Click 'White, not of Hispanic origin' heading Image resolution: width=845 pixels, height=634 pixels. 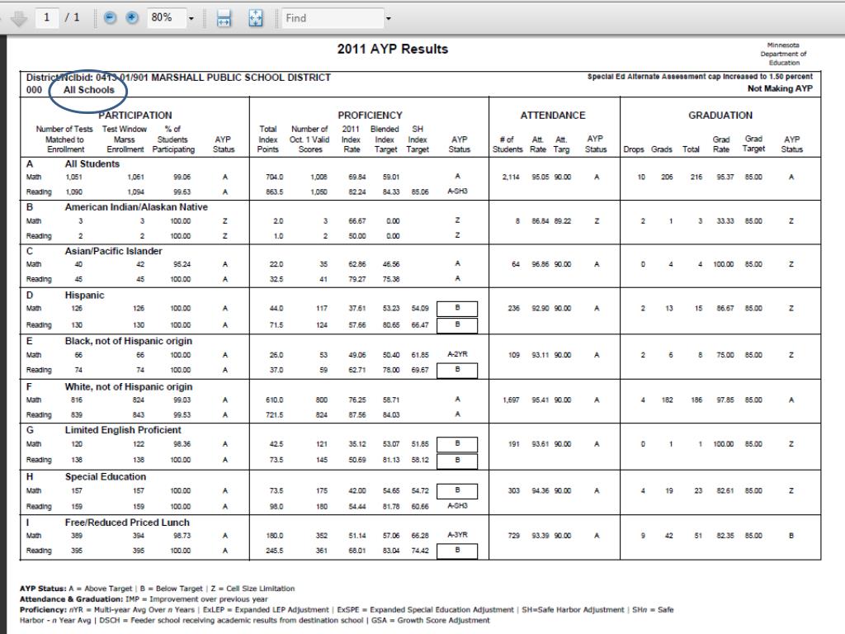point(128,387)
